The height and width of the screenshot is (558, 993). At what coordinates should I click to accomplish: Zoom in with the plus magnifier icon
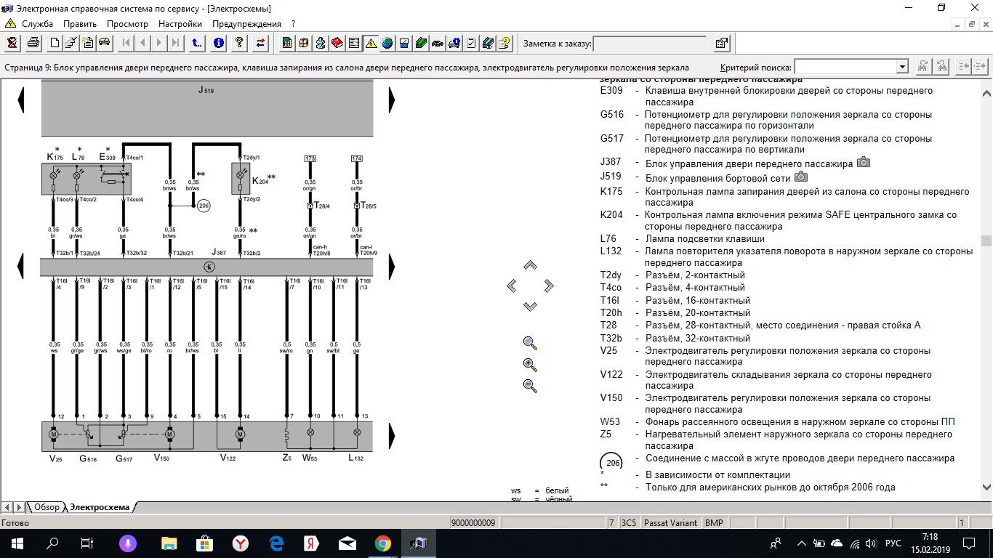[x=530, y=365]
